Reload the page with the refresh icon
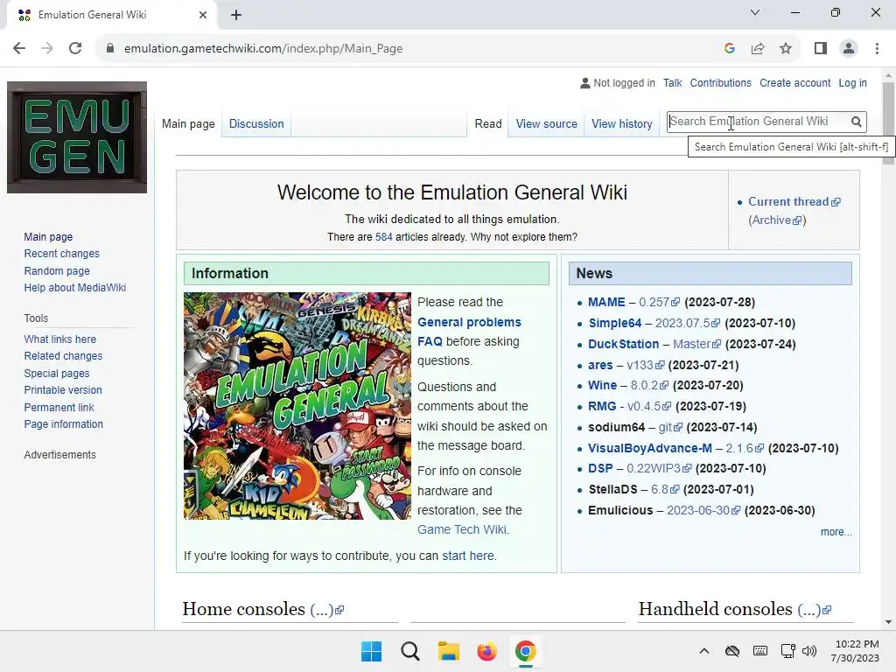This screenshot has height=672, width=896. click(75, 49)
